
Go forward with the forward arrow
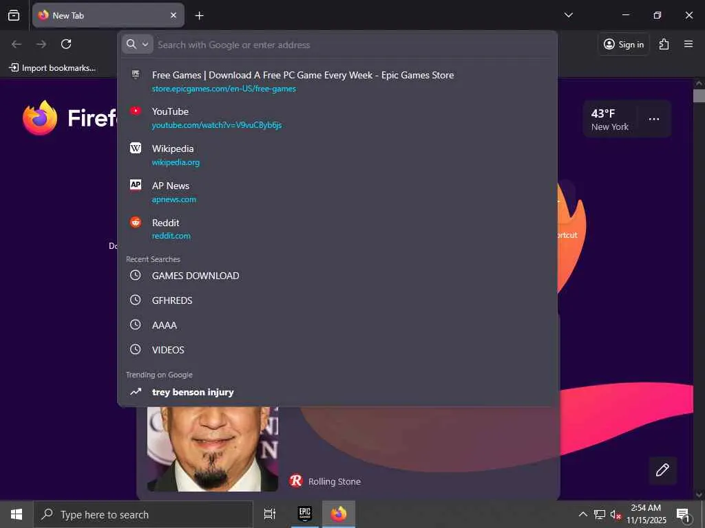41,44
